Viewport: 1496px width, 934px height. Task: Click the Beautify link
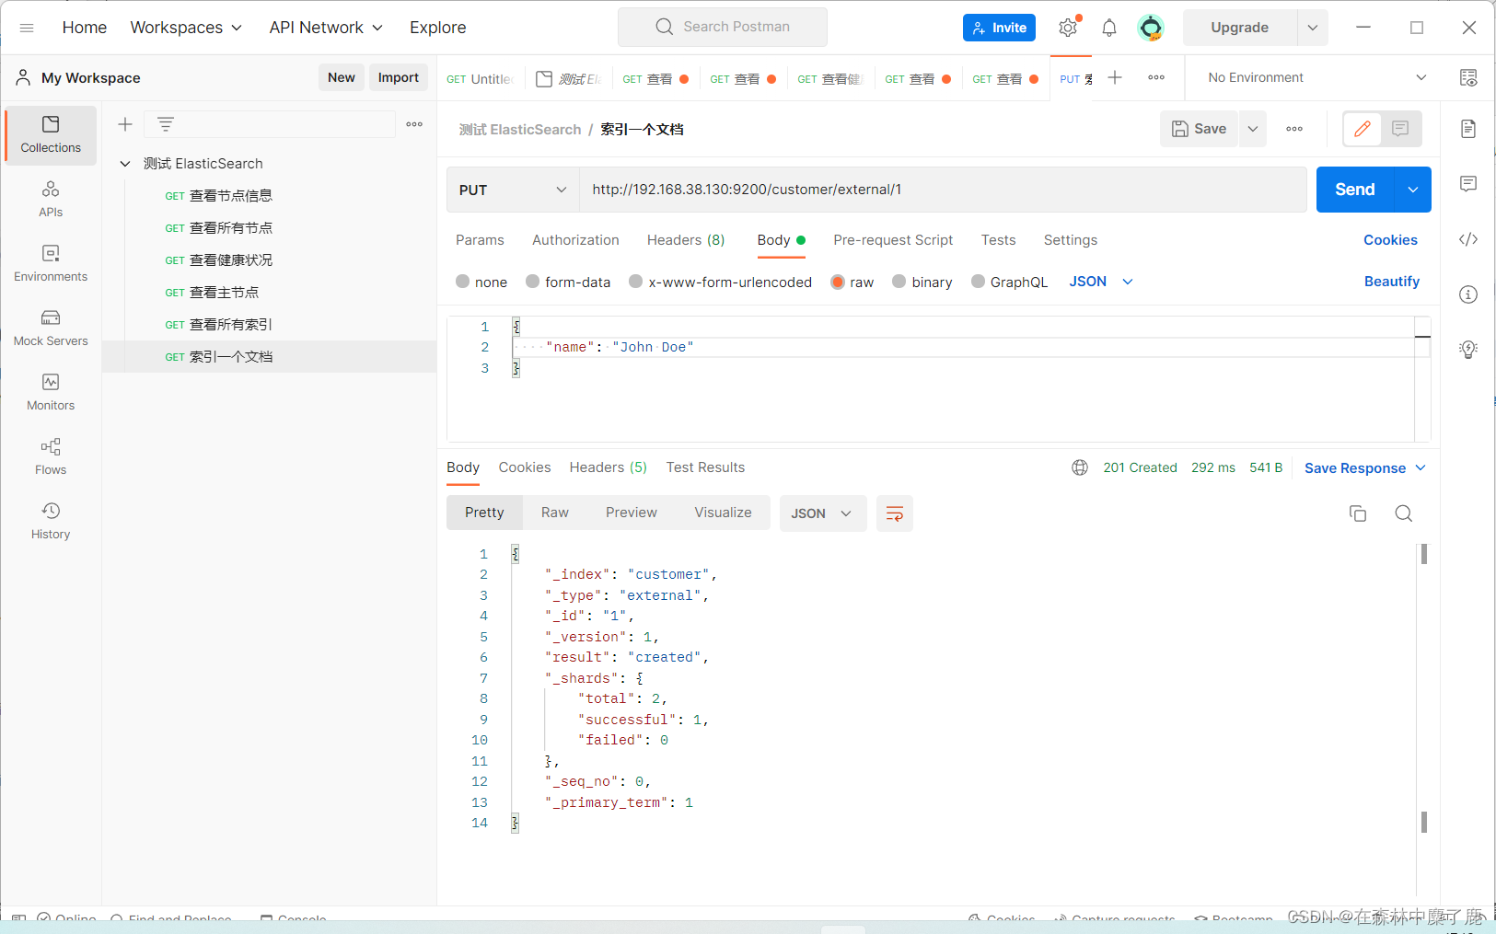[x=1391, y=282]
